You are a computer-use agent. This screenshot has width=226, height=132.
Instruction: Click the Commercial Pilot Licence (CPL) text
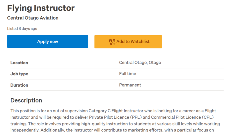[x=182, y=117]
